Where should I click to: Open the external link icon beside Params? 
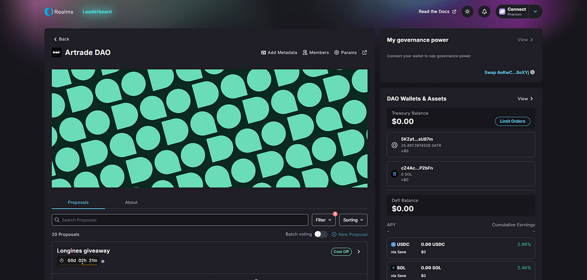pyautogui.click(x=365, y=53)
